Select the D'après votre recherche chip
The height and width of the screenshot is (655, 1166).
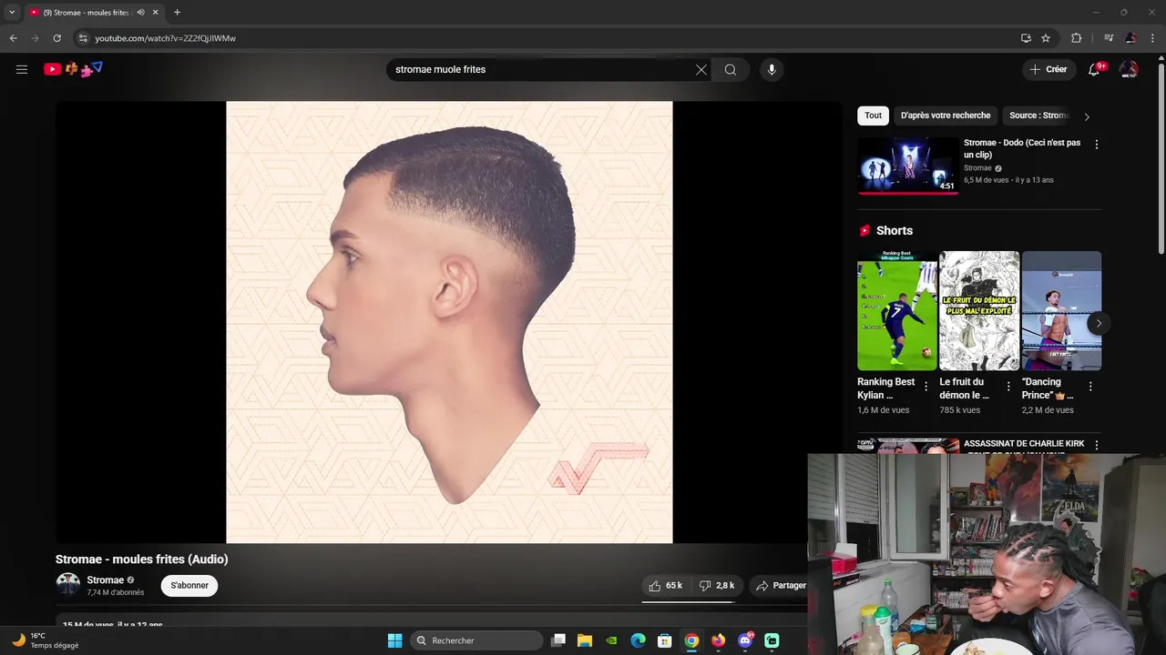946,116
